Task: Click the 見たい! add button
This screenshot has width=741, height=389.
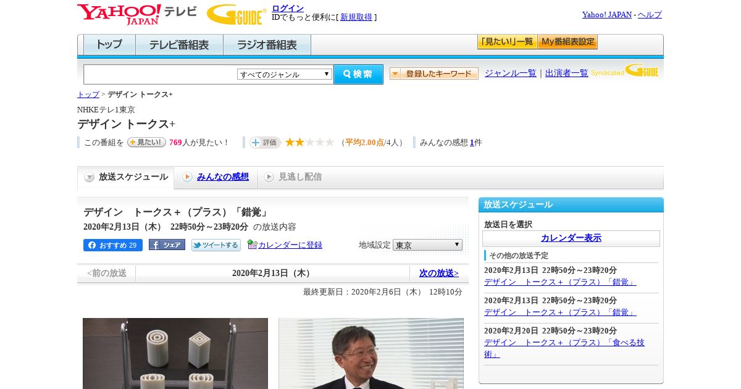Action: [x=146, y=142]
